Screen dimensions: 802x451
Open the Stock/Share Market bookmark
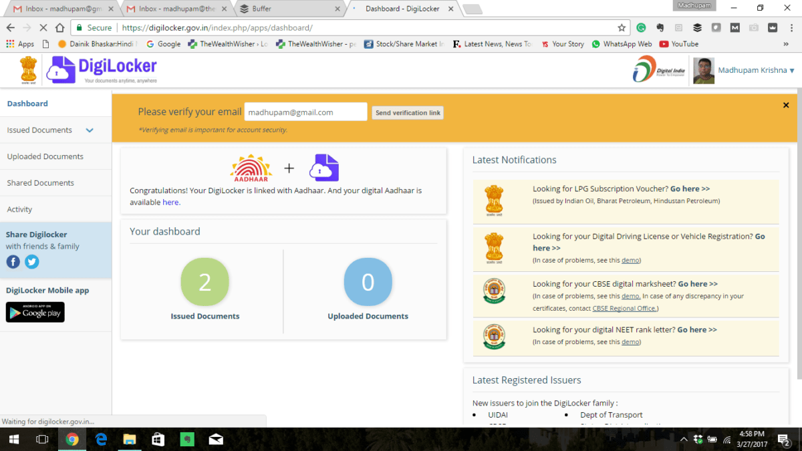click(x=404, y=44)
